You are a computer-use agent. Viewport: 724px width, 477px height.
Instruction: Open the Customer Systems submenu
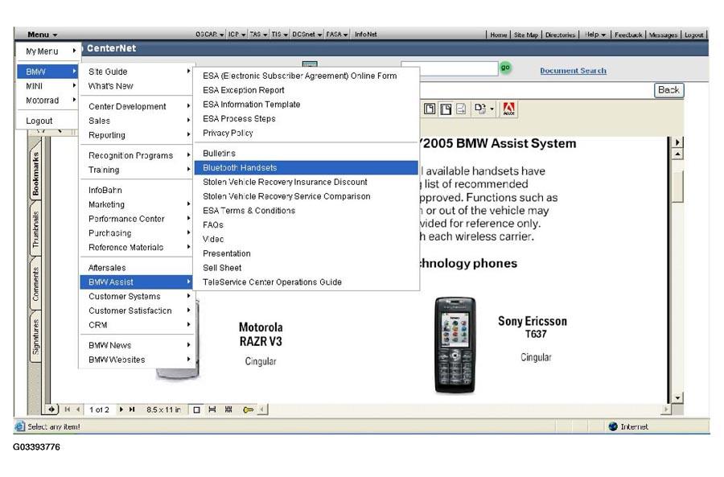136,297
